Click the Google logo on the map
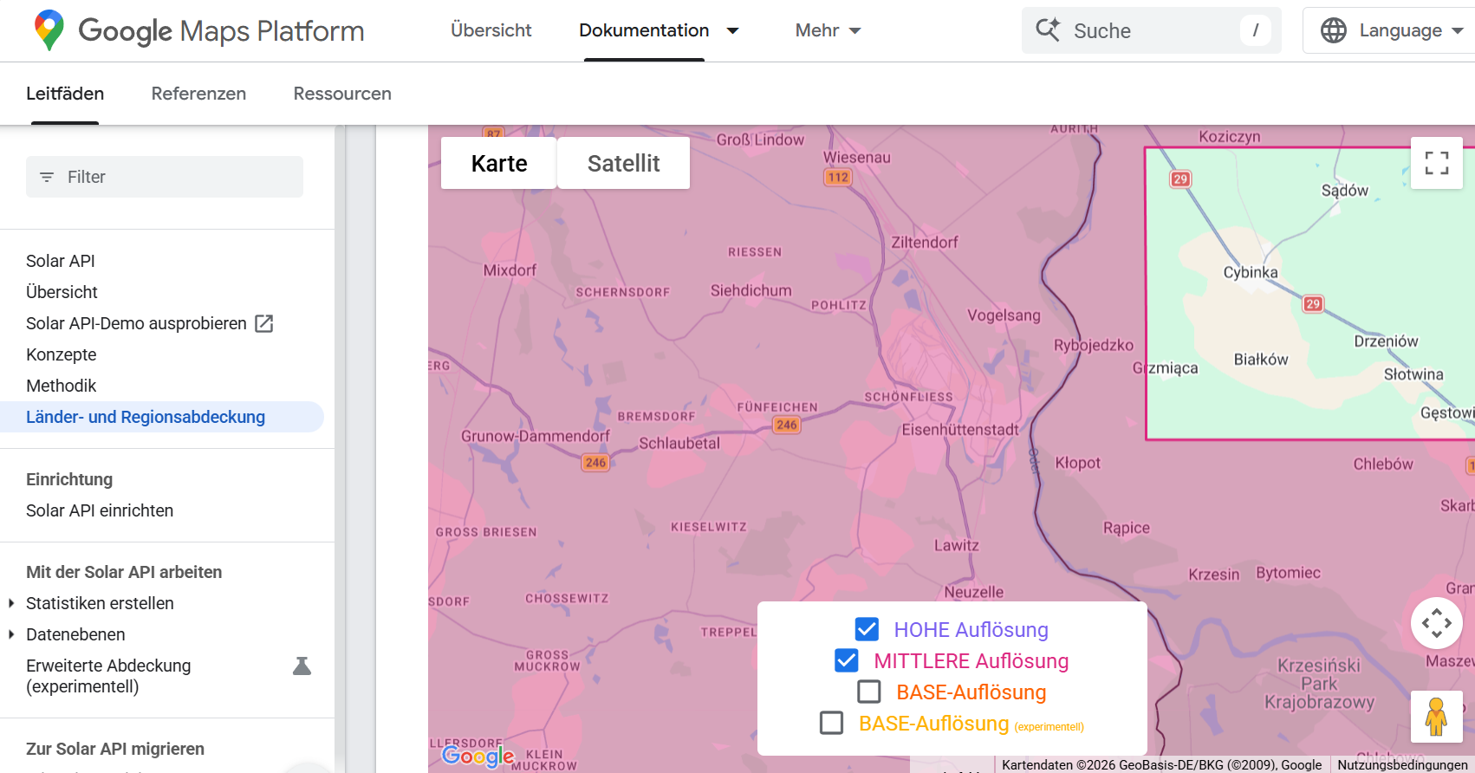This screenshot has height=773, width=1475. [478, 756]
